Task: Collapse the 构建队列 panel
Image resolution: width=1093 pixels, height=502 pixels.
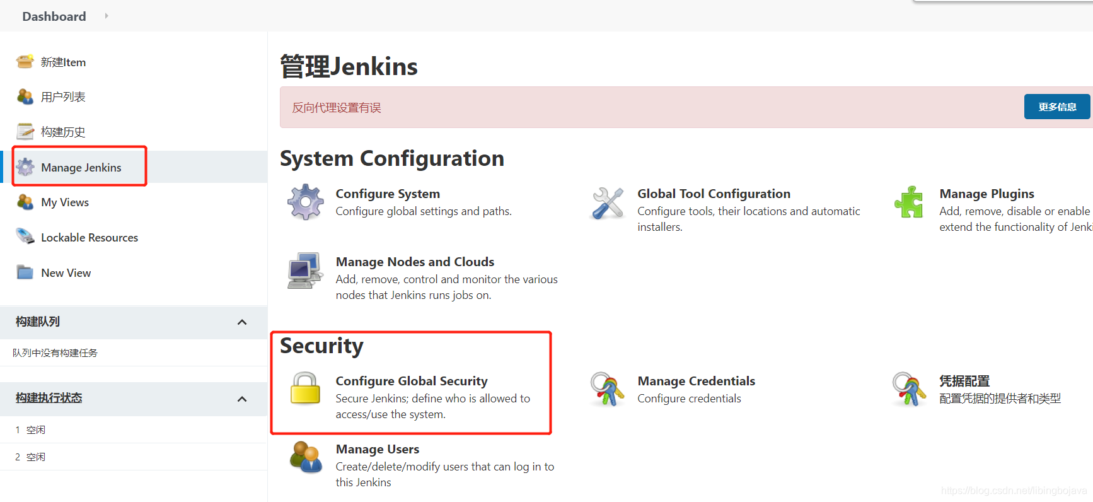Action: pos(242,322)
